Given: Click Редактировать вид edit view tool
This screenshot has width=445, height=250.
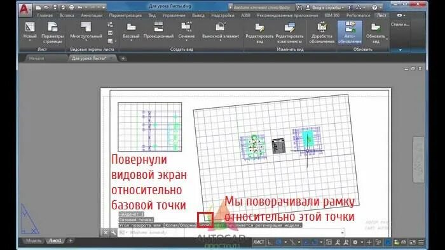Looking at the screenshot, I should pyautogui.click(x=259, y=33).
